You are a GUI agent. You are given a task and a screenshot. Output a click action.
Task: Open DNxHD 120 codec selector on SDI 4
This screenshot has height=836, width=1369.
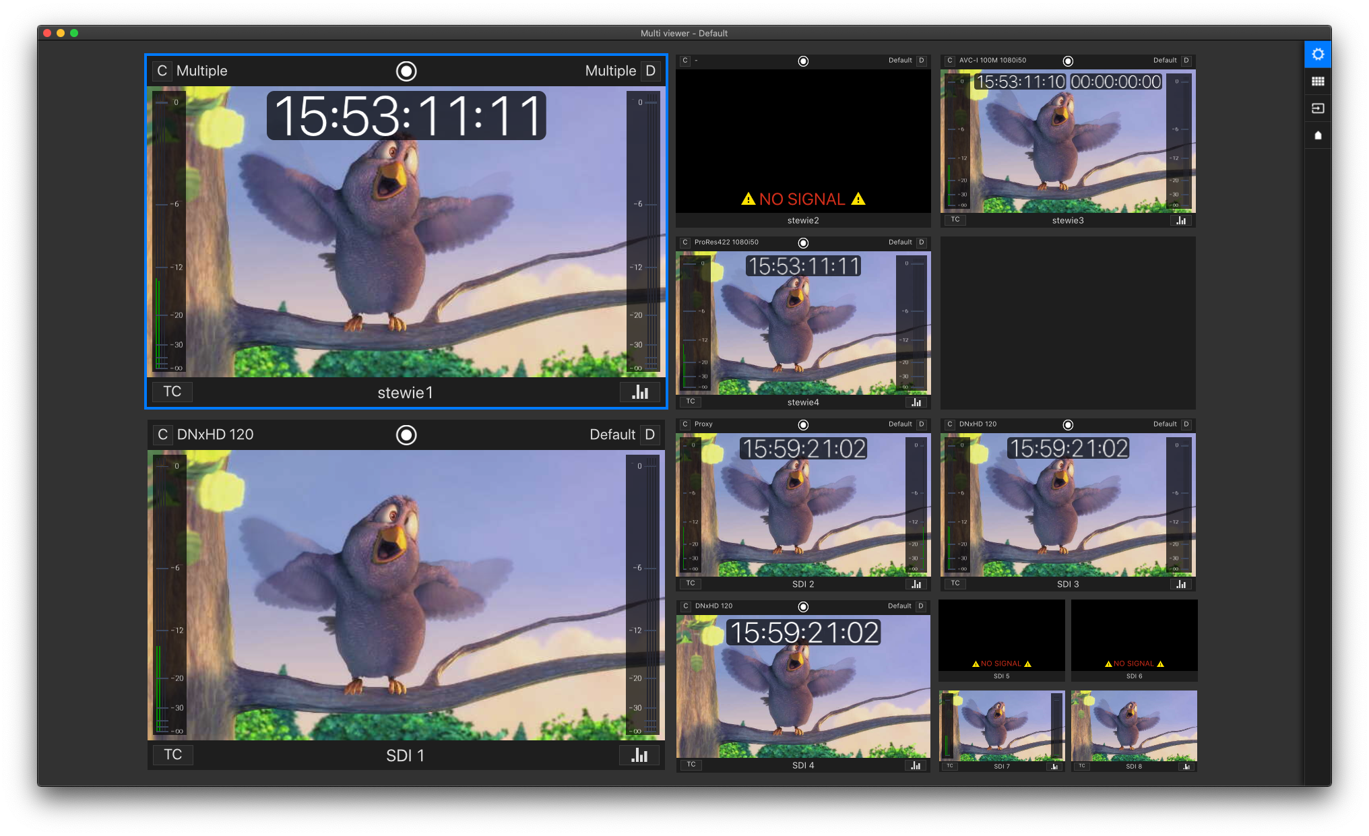pos(713,606)
